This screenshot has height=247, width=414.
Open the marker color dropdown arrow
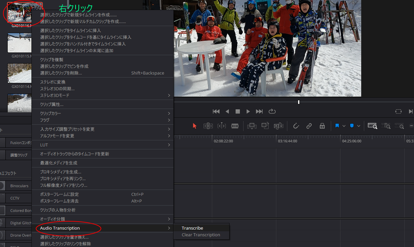pos(358,126)
